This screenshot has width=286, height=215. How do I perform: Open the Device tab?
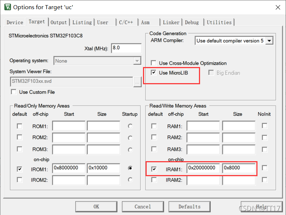tap(15, 22)
